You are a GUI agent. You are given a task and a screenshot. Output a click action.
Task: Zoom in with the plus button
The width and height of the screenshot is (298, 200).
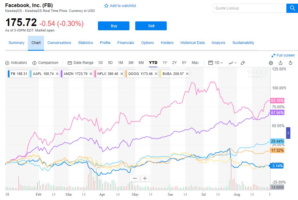point(145,178)
